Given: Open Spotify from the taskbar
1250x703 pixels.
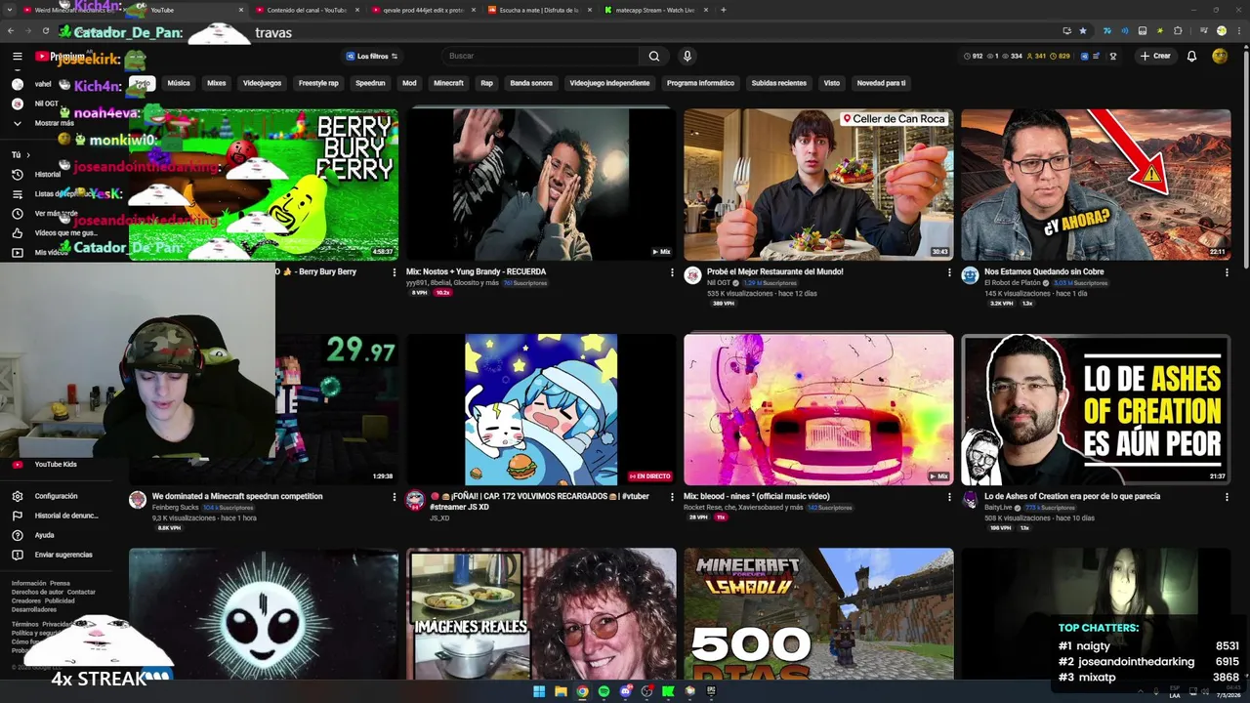Looking at the screenshot, I should (x=604, y=691).
